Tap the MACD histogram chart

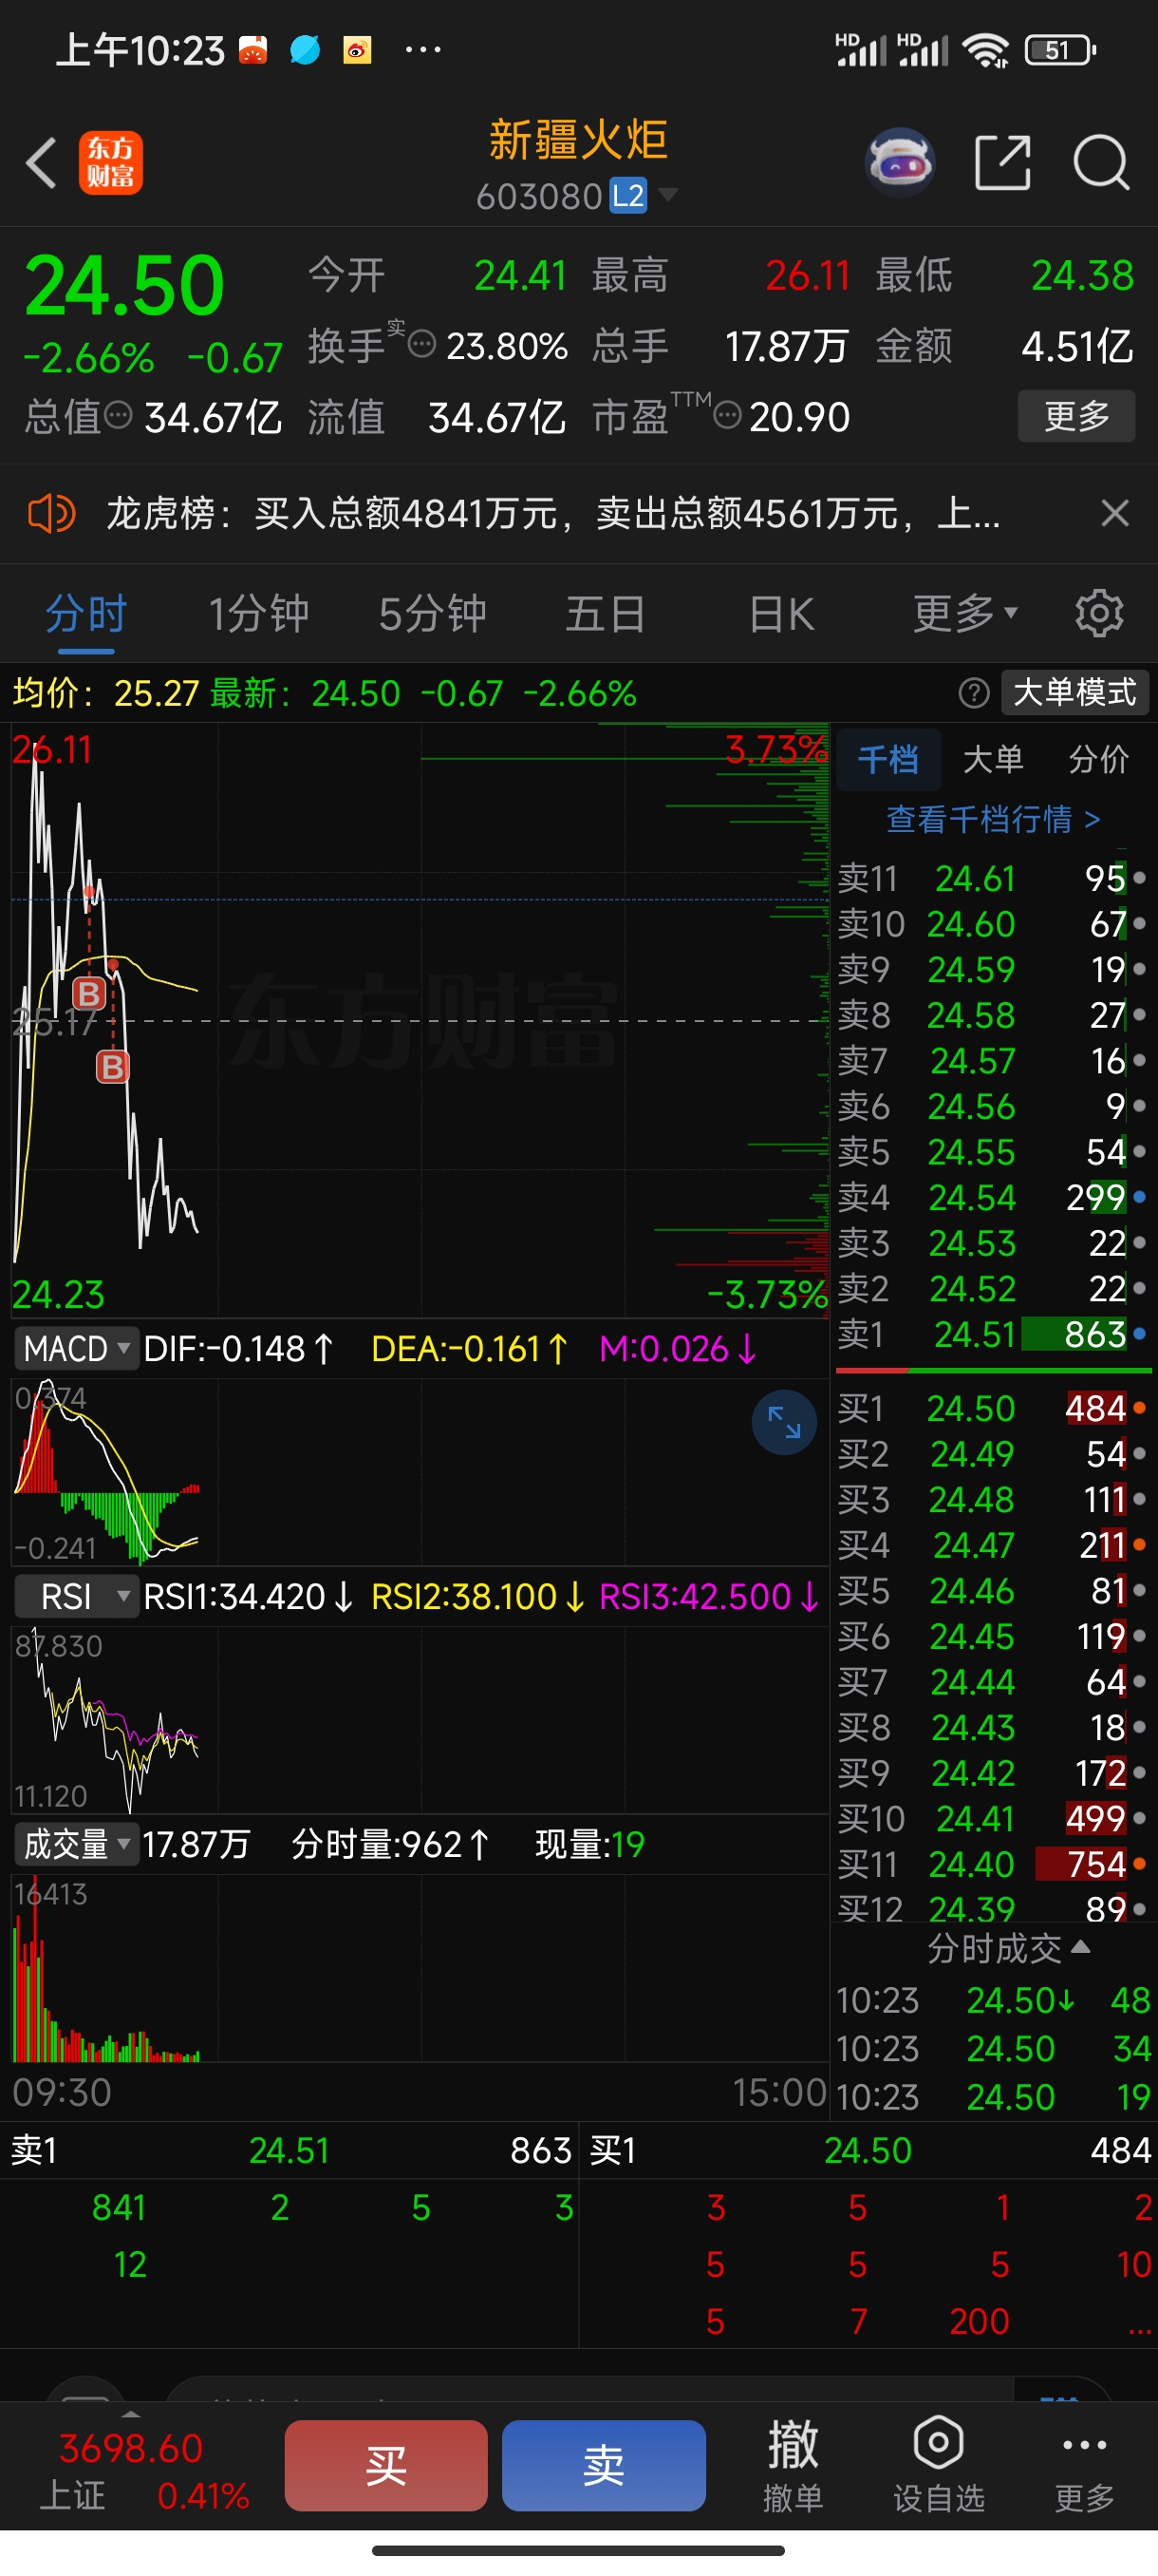click(x=420, y=1471)
